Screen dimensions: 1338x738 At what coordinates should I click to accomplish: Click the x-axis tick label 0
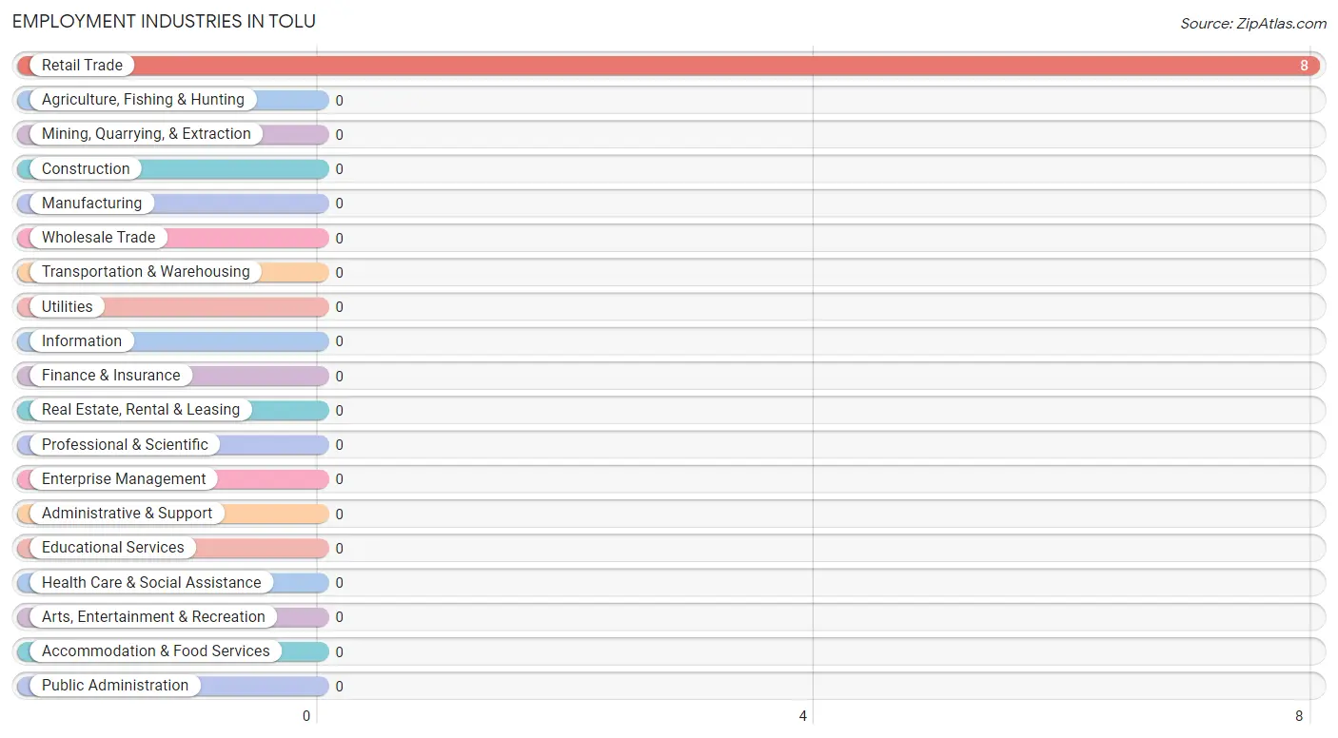[306, 716]
